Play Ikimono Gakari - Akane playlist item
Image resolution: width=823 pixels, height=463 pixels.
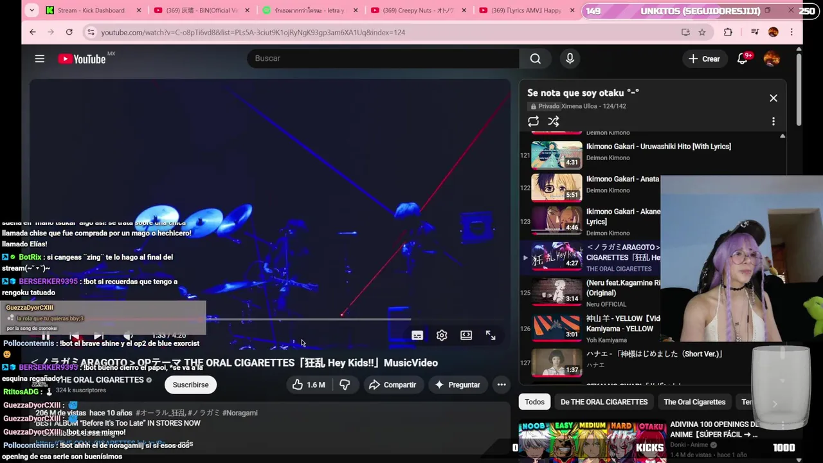point(590,221)
